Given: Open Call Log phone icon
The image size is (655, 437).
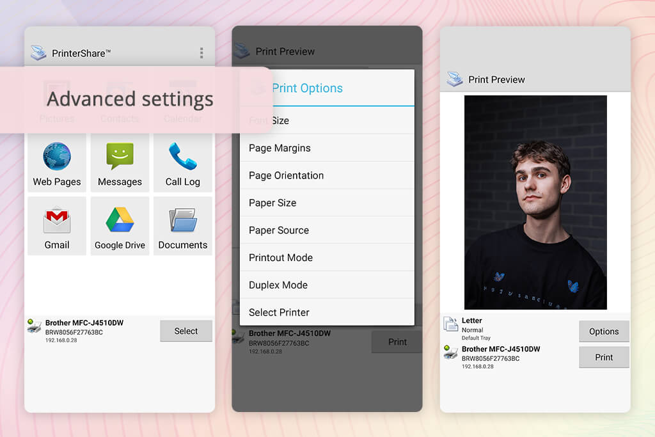Looking at the screenshot, I should pyautogui.click(x=182, y=156).
